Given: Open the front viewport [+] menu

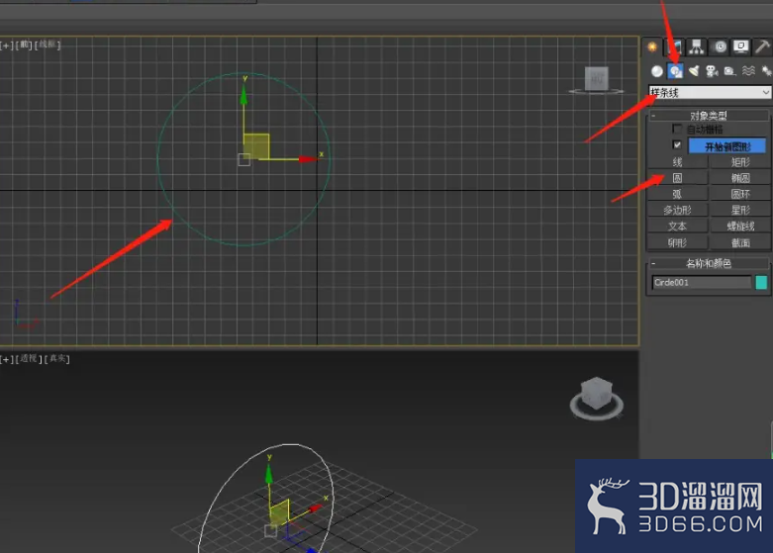Looking at the screenshot, I should (6, 45).
